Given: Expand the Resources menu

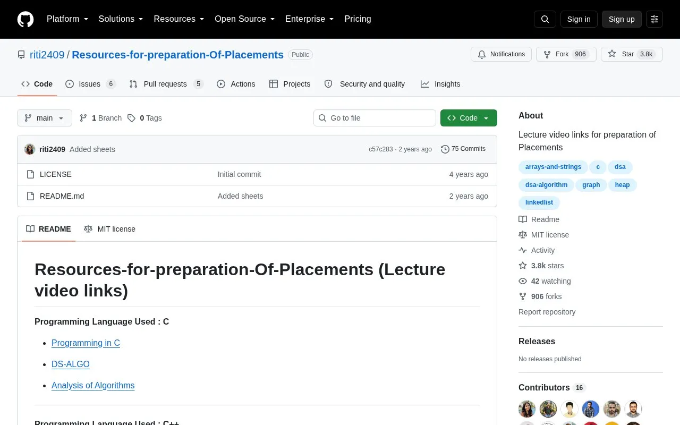Looking at the screenshot, I should tap(179, 19).
